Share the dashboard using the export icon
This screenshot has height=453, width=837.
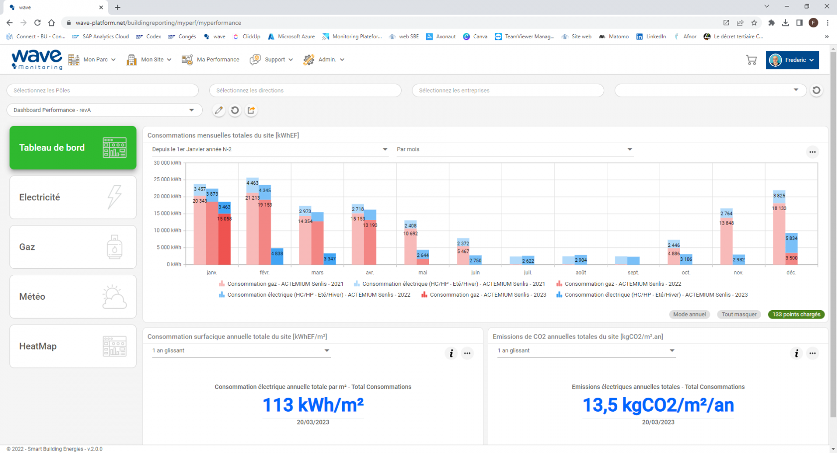(x=251, y=110)
